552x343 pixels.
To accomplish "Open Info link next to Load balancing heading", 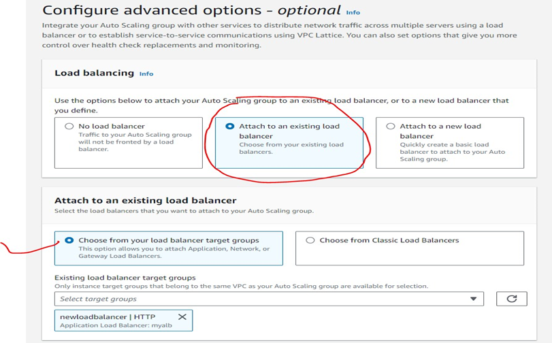I will [x=146, y=73].
